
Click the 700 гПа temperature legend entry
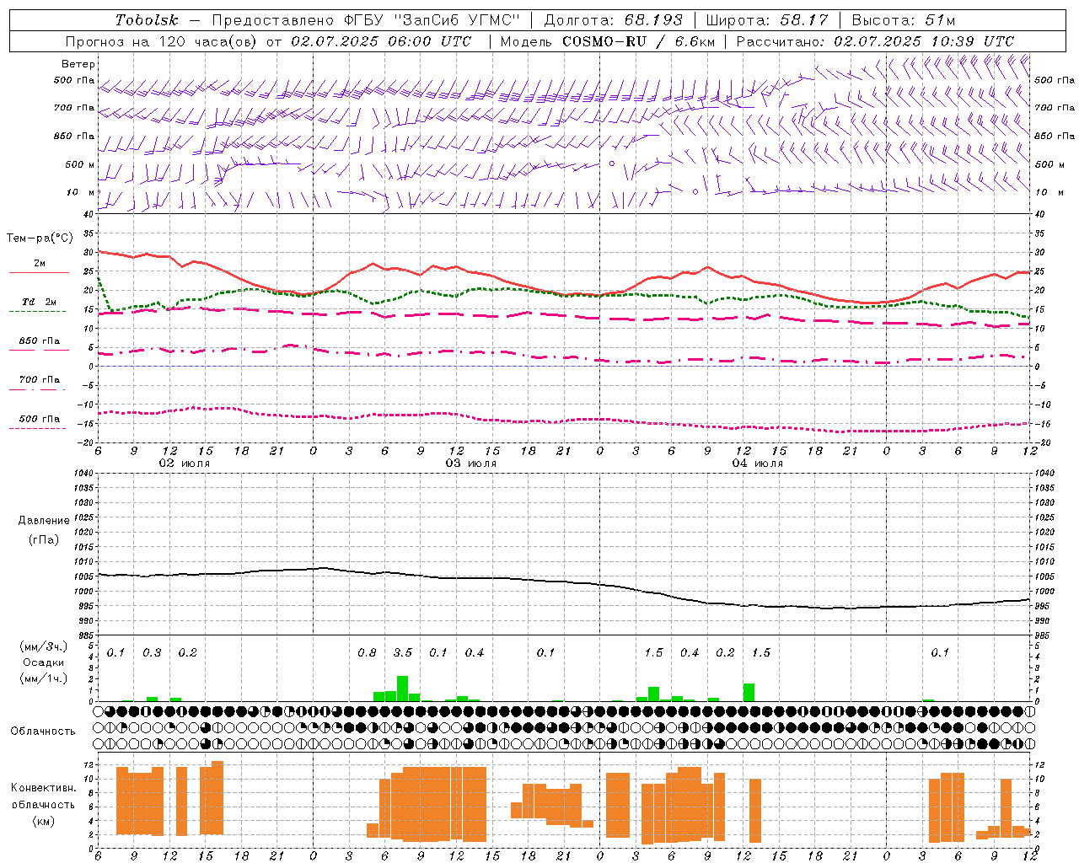tap(40, 380)
